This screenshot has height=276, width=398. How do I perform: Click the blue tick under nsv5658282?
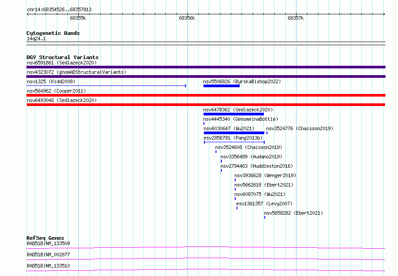265,217
